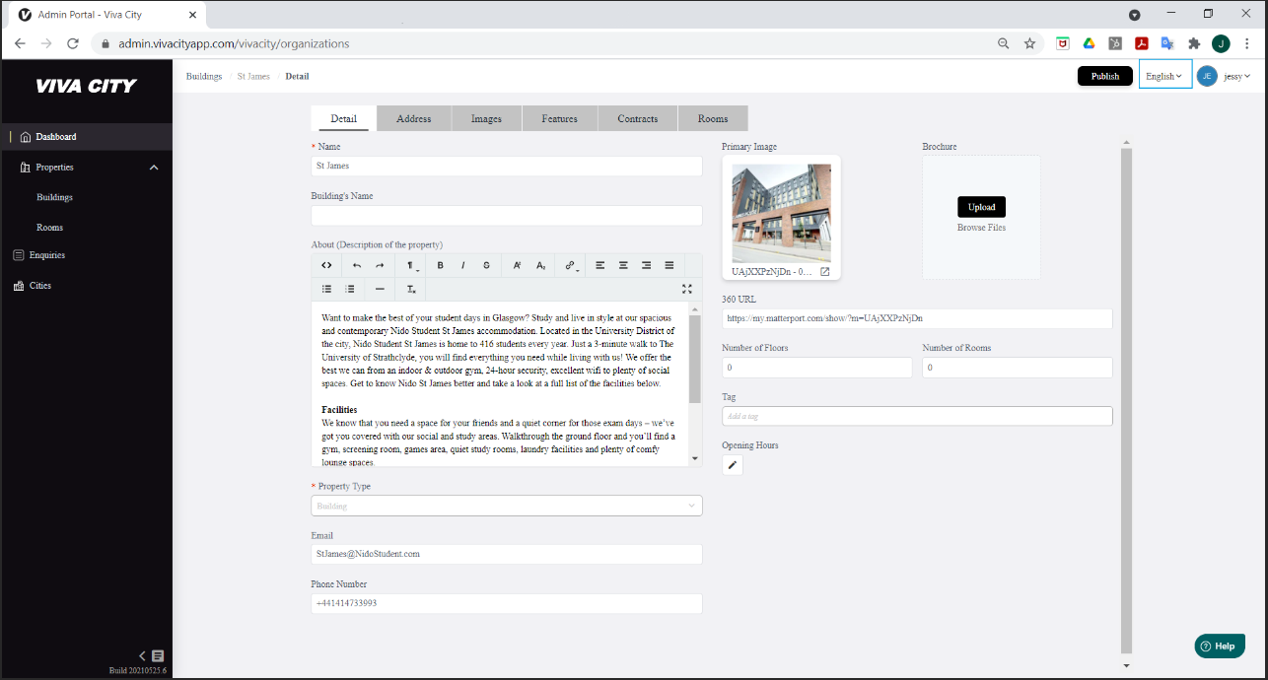The height and width of the screenshot is (680, 1268).
Task: Select the Detail tab
Action: 343,118
